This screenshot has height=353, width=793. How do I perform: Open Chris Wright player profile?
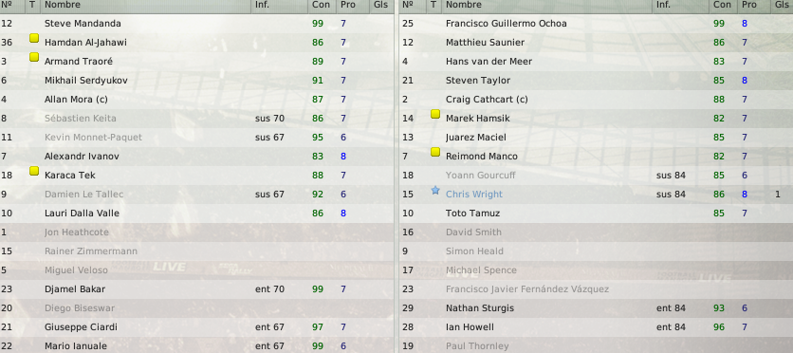[x=474, y=195]
